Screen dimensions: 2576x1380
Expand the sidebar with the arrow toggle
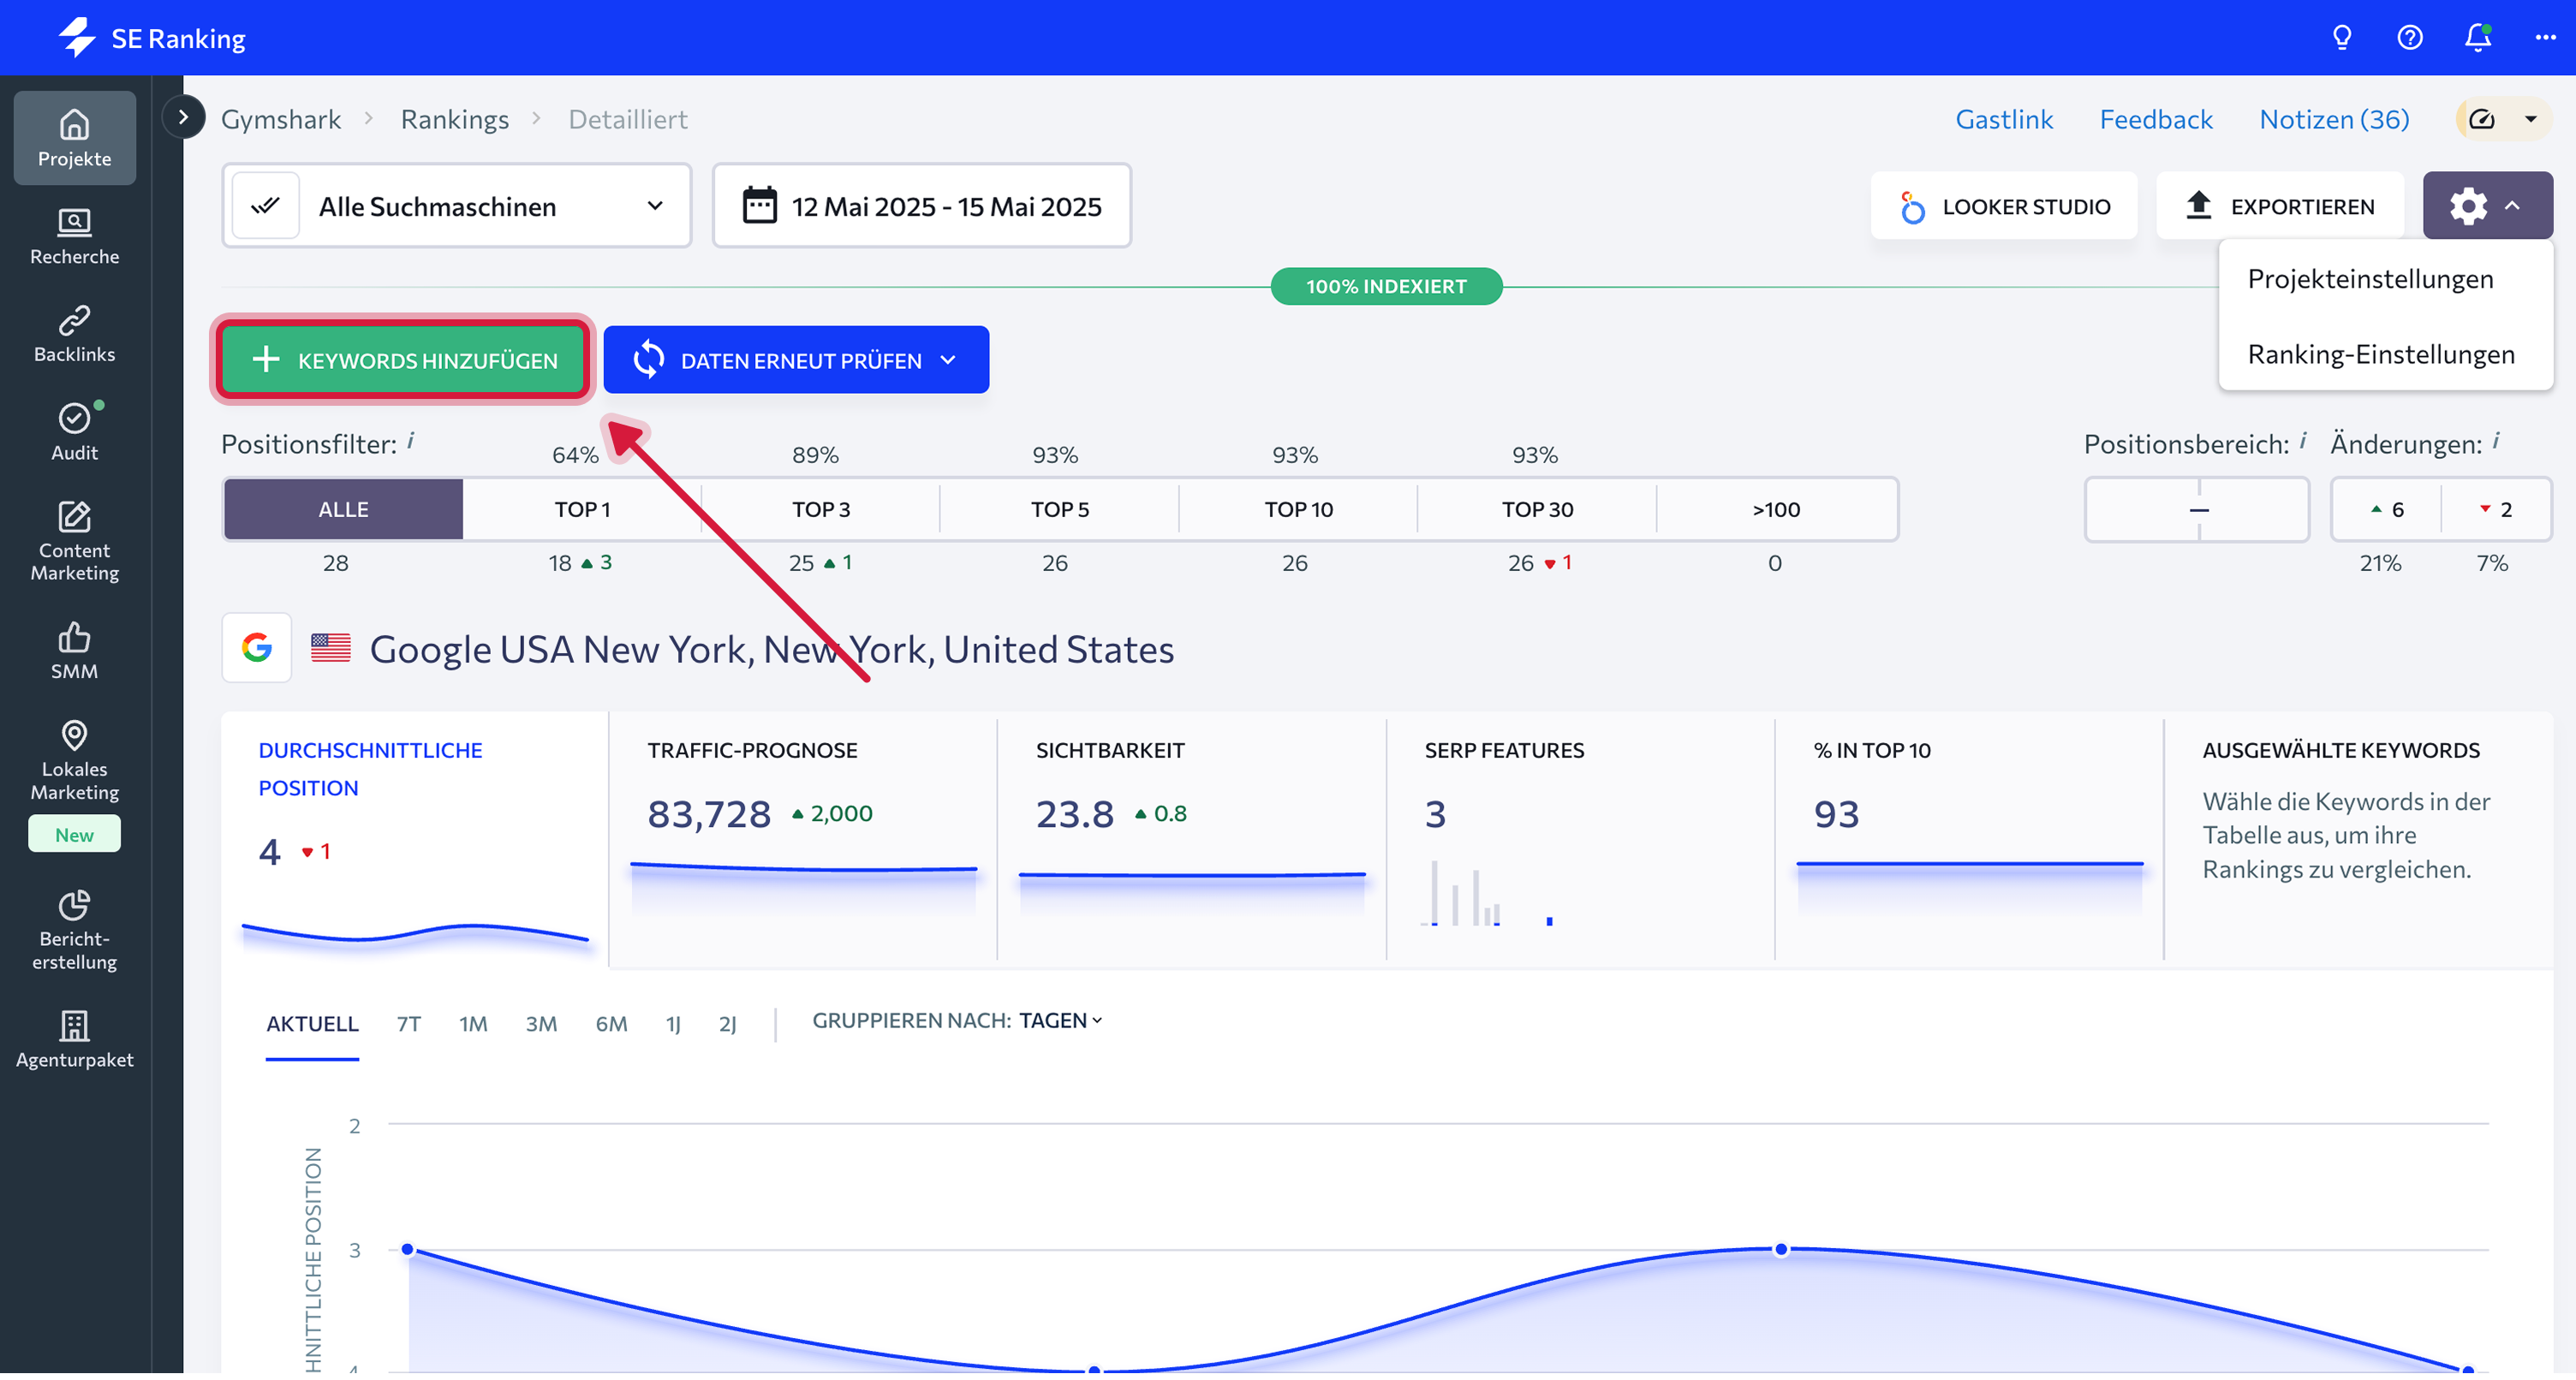pyautogui.click(x=183, y=117)
